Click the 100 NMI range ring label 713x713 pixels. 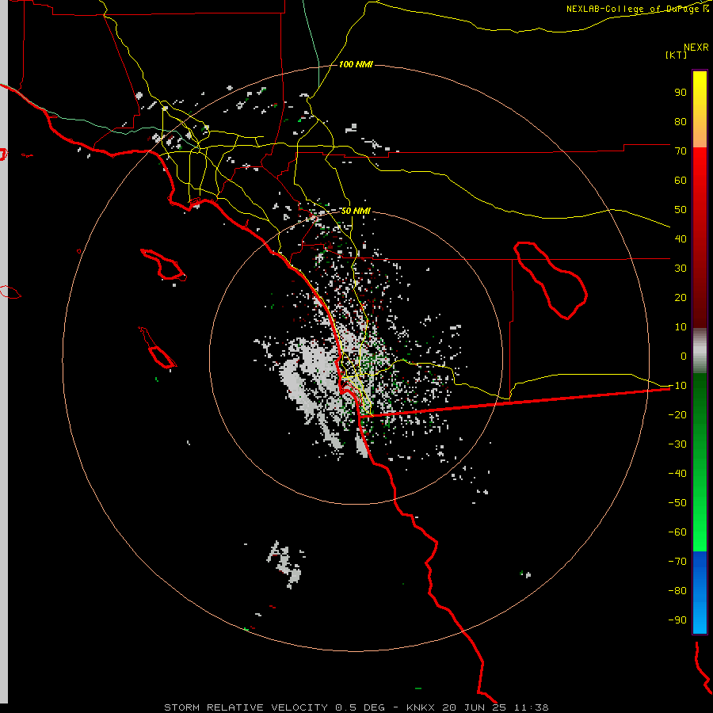pos(356,64)
